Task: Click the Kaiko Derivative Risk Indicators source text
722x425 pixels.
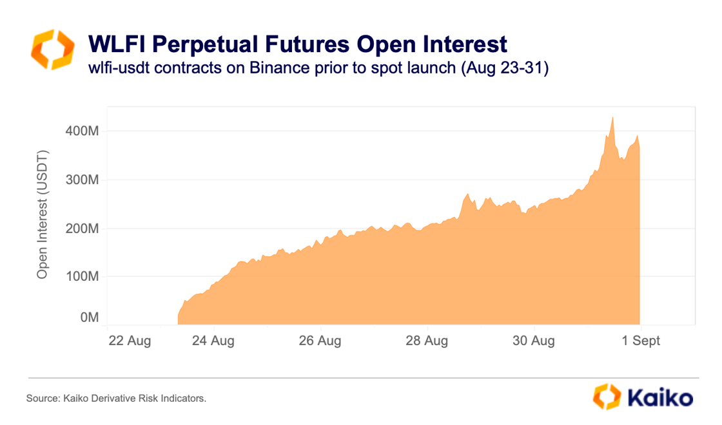Action: pyautogui.click(x=116, y=399)
